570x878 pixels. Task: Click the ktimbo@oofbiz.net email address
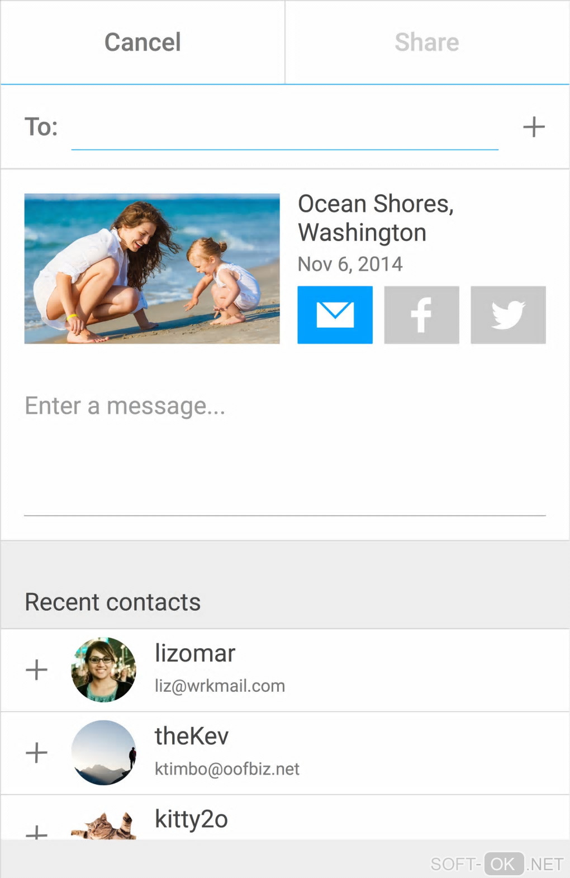point(227,769)
